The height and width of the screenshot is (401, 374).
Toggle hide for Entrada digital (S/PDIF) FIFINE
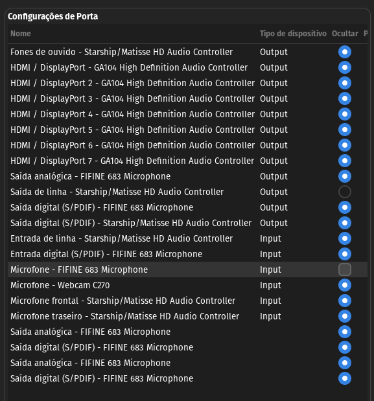click(345, 254)
